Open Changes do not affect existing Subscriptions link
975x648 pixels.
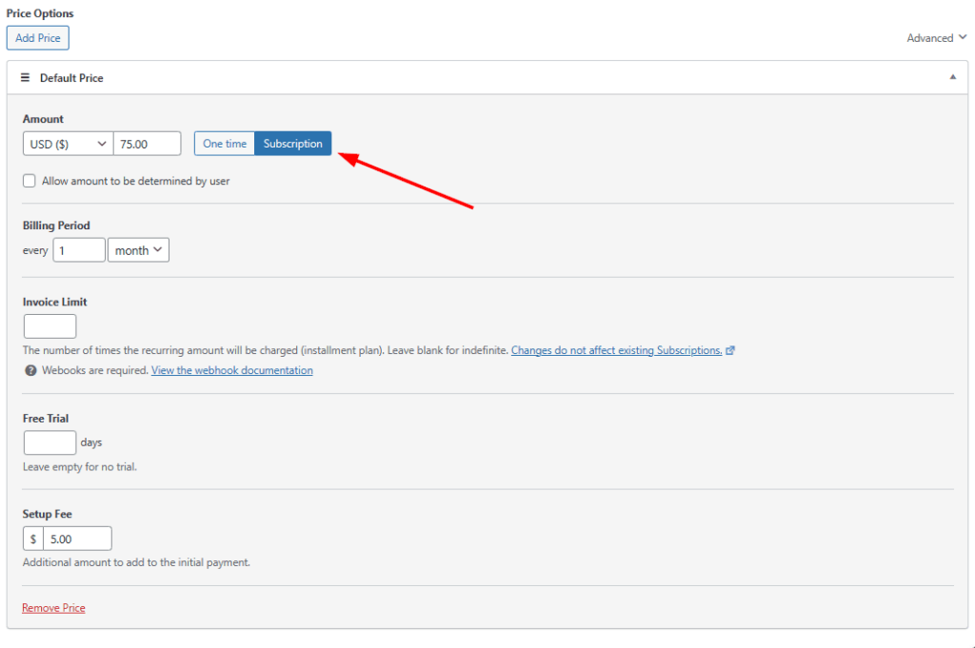click(616, 350)
